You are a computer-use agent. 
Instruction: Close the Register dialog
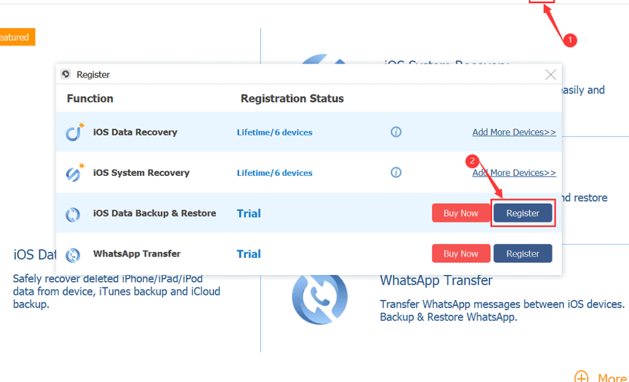(551, 74)
